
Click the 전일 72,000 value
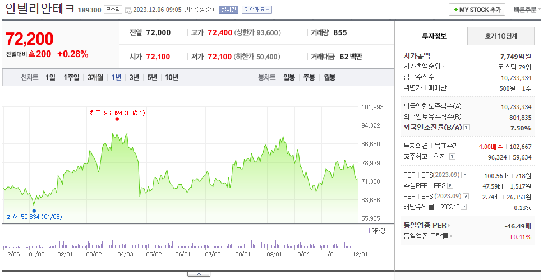coord(158,33)
